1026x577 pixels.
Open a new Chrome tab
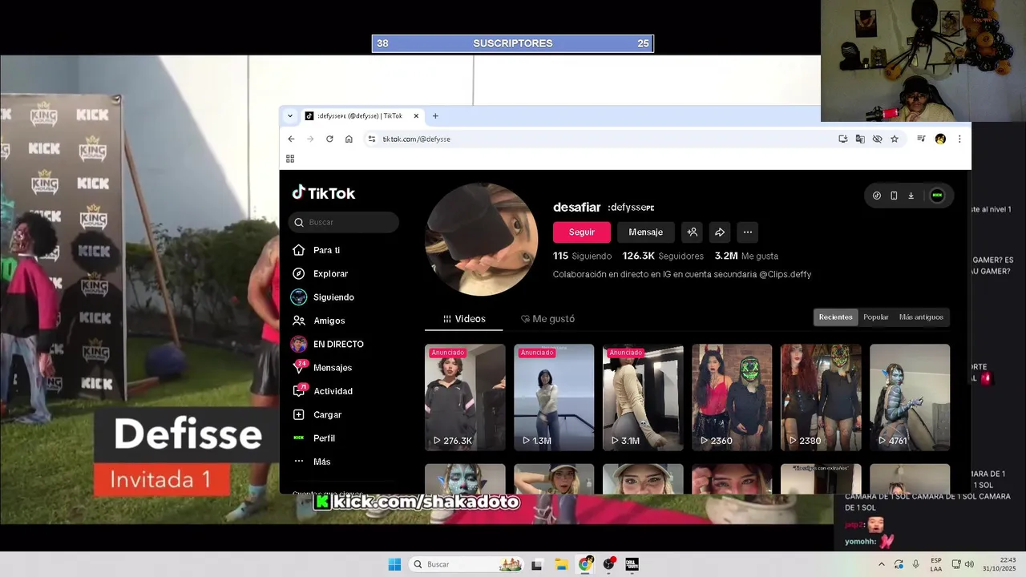click(435, 116)
